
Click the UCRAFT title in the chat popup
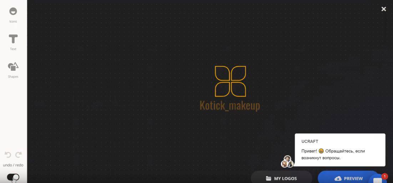pyautogui.click(x=309, y=141)
